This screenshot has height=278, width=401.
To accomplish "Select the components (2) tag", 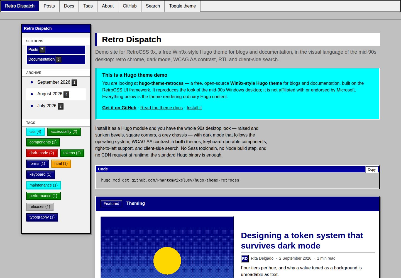I will click(43, 142).
